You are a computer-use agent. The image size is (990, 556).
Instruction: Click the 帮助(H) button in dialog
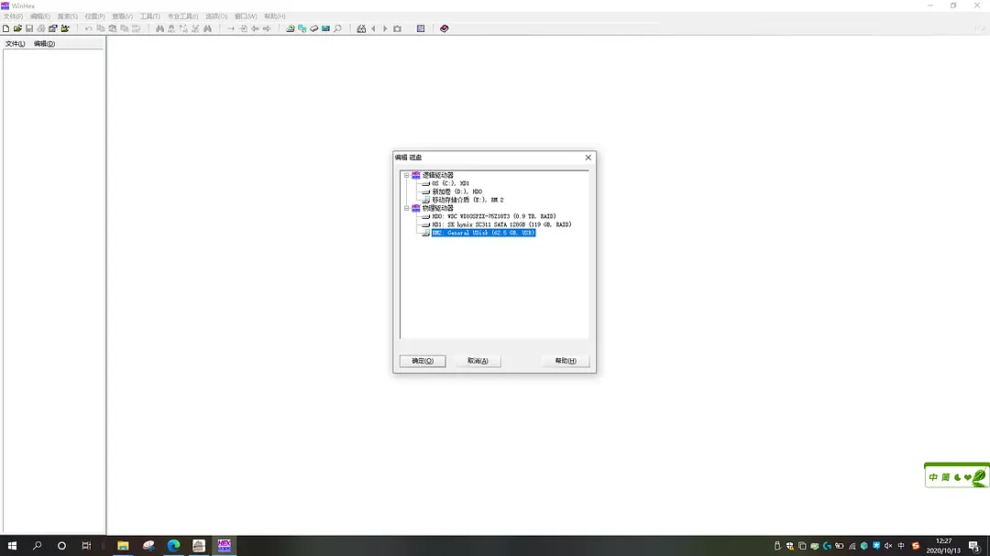click(x=565, y=361)
